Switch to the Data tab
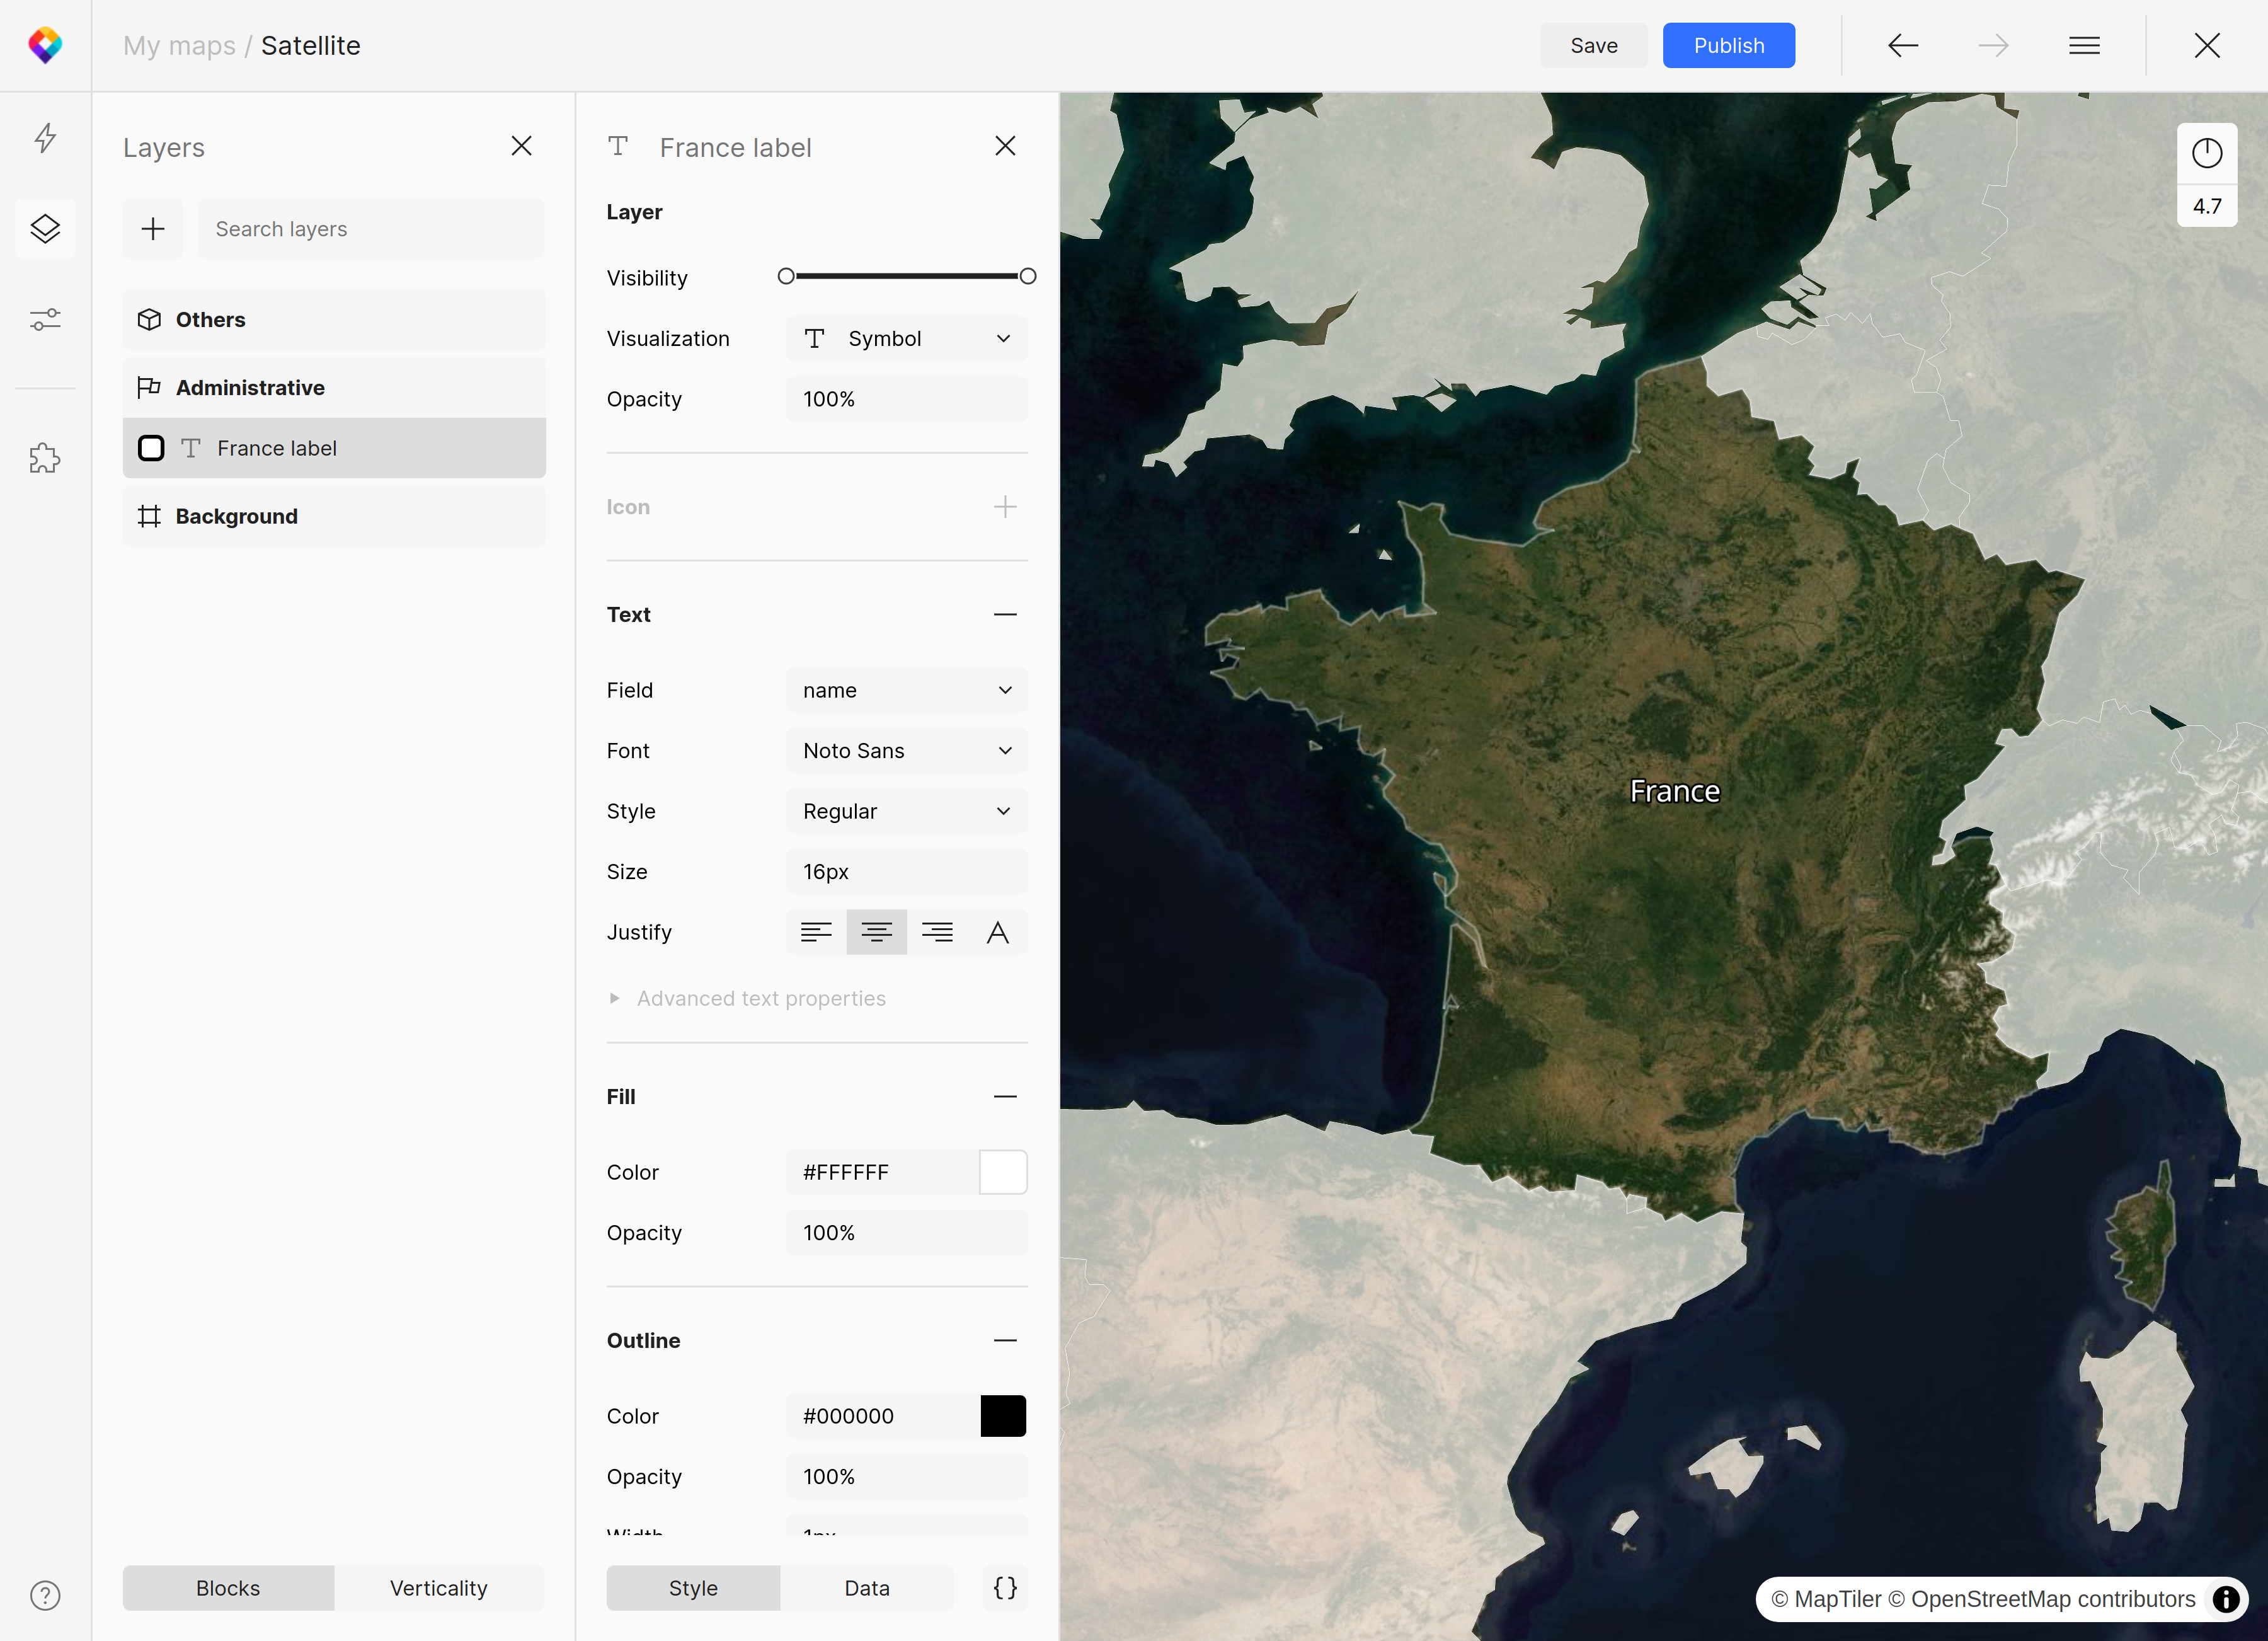Viewport: 2268px width, 1641px height. click(866, 1588)
